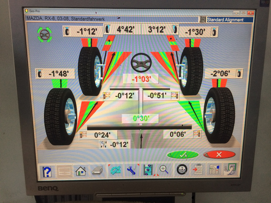Click the icon left of Standard Alignment

pyautogui.click(x=203, y=20)
